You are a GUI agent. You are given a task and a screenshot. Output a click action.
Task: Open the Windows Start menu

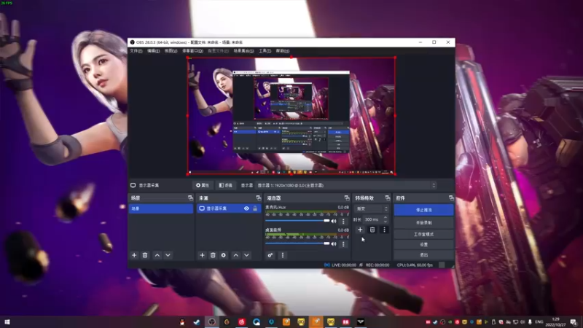coord(7,322)
